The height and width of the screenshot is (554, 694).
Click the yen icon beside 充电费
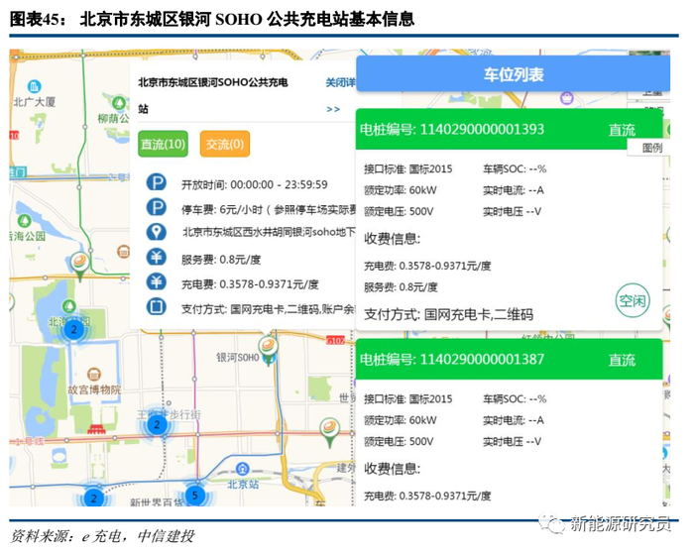click(157, 281)
